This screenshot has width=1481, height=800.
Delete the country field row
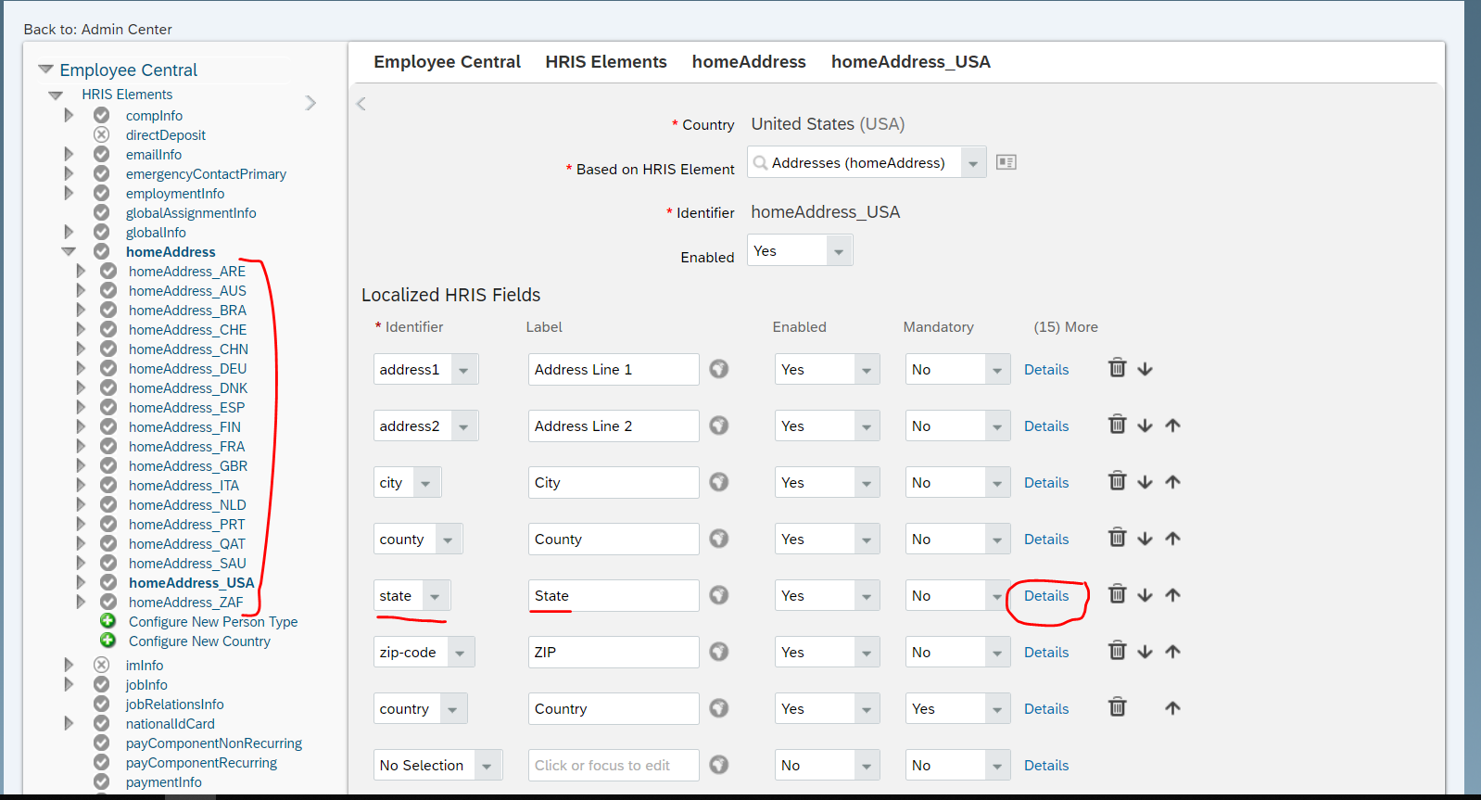(x=1117, y=707)
